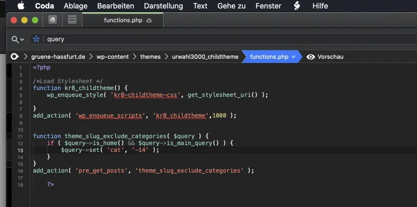Click the closing ?> tag on line 18

(x=50, y=184)
